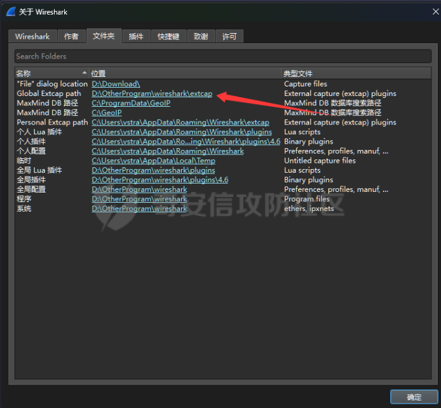The width and height of the screenshot is (441, 408).
Task: Click the Untitled capture files cell
Action: [320, 161]
